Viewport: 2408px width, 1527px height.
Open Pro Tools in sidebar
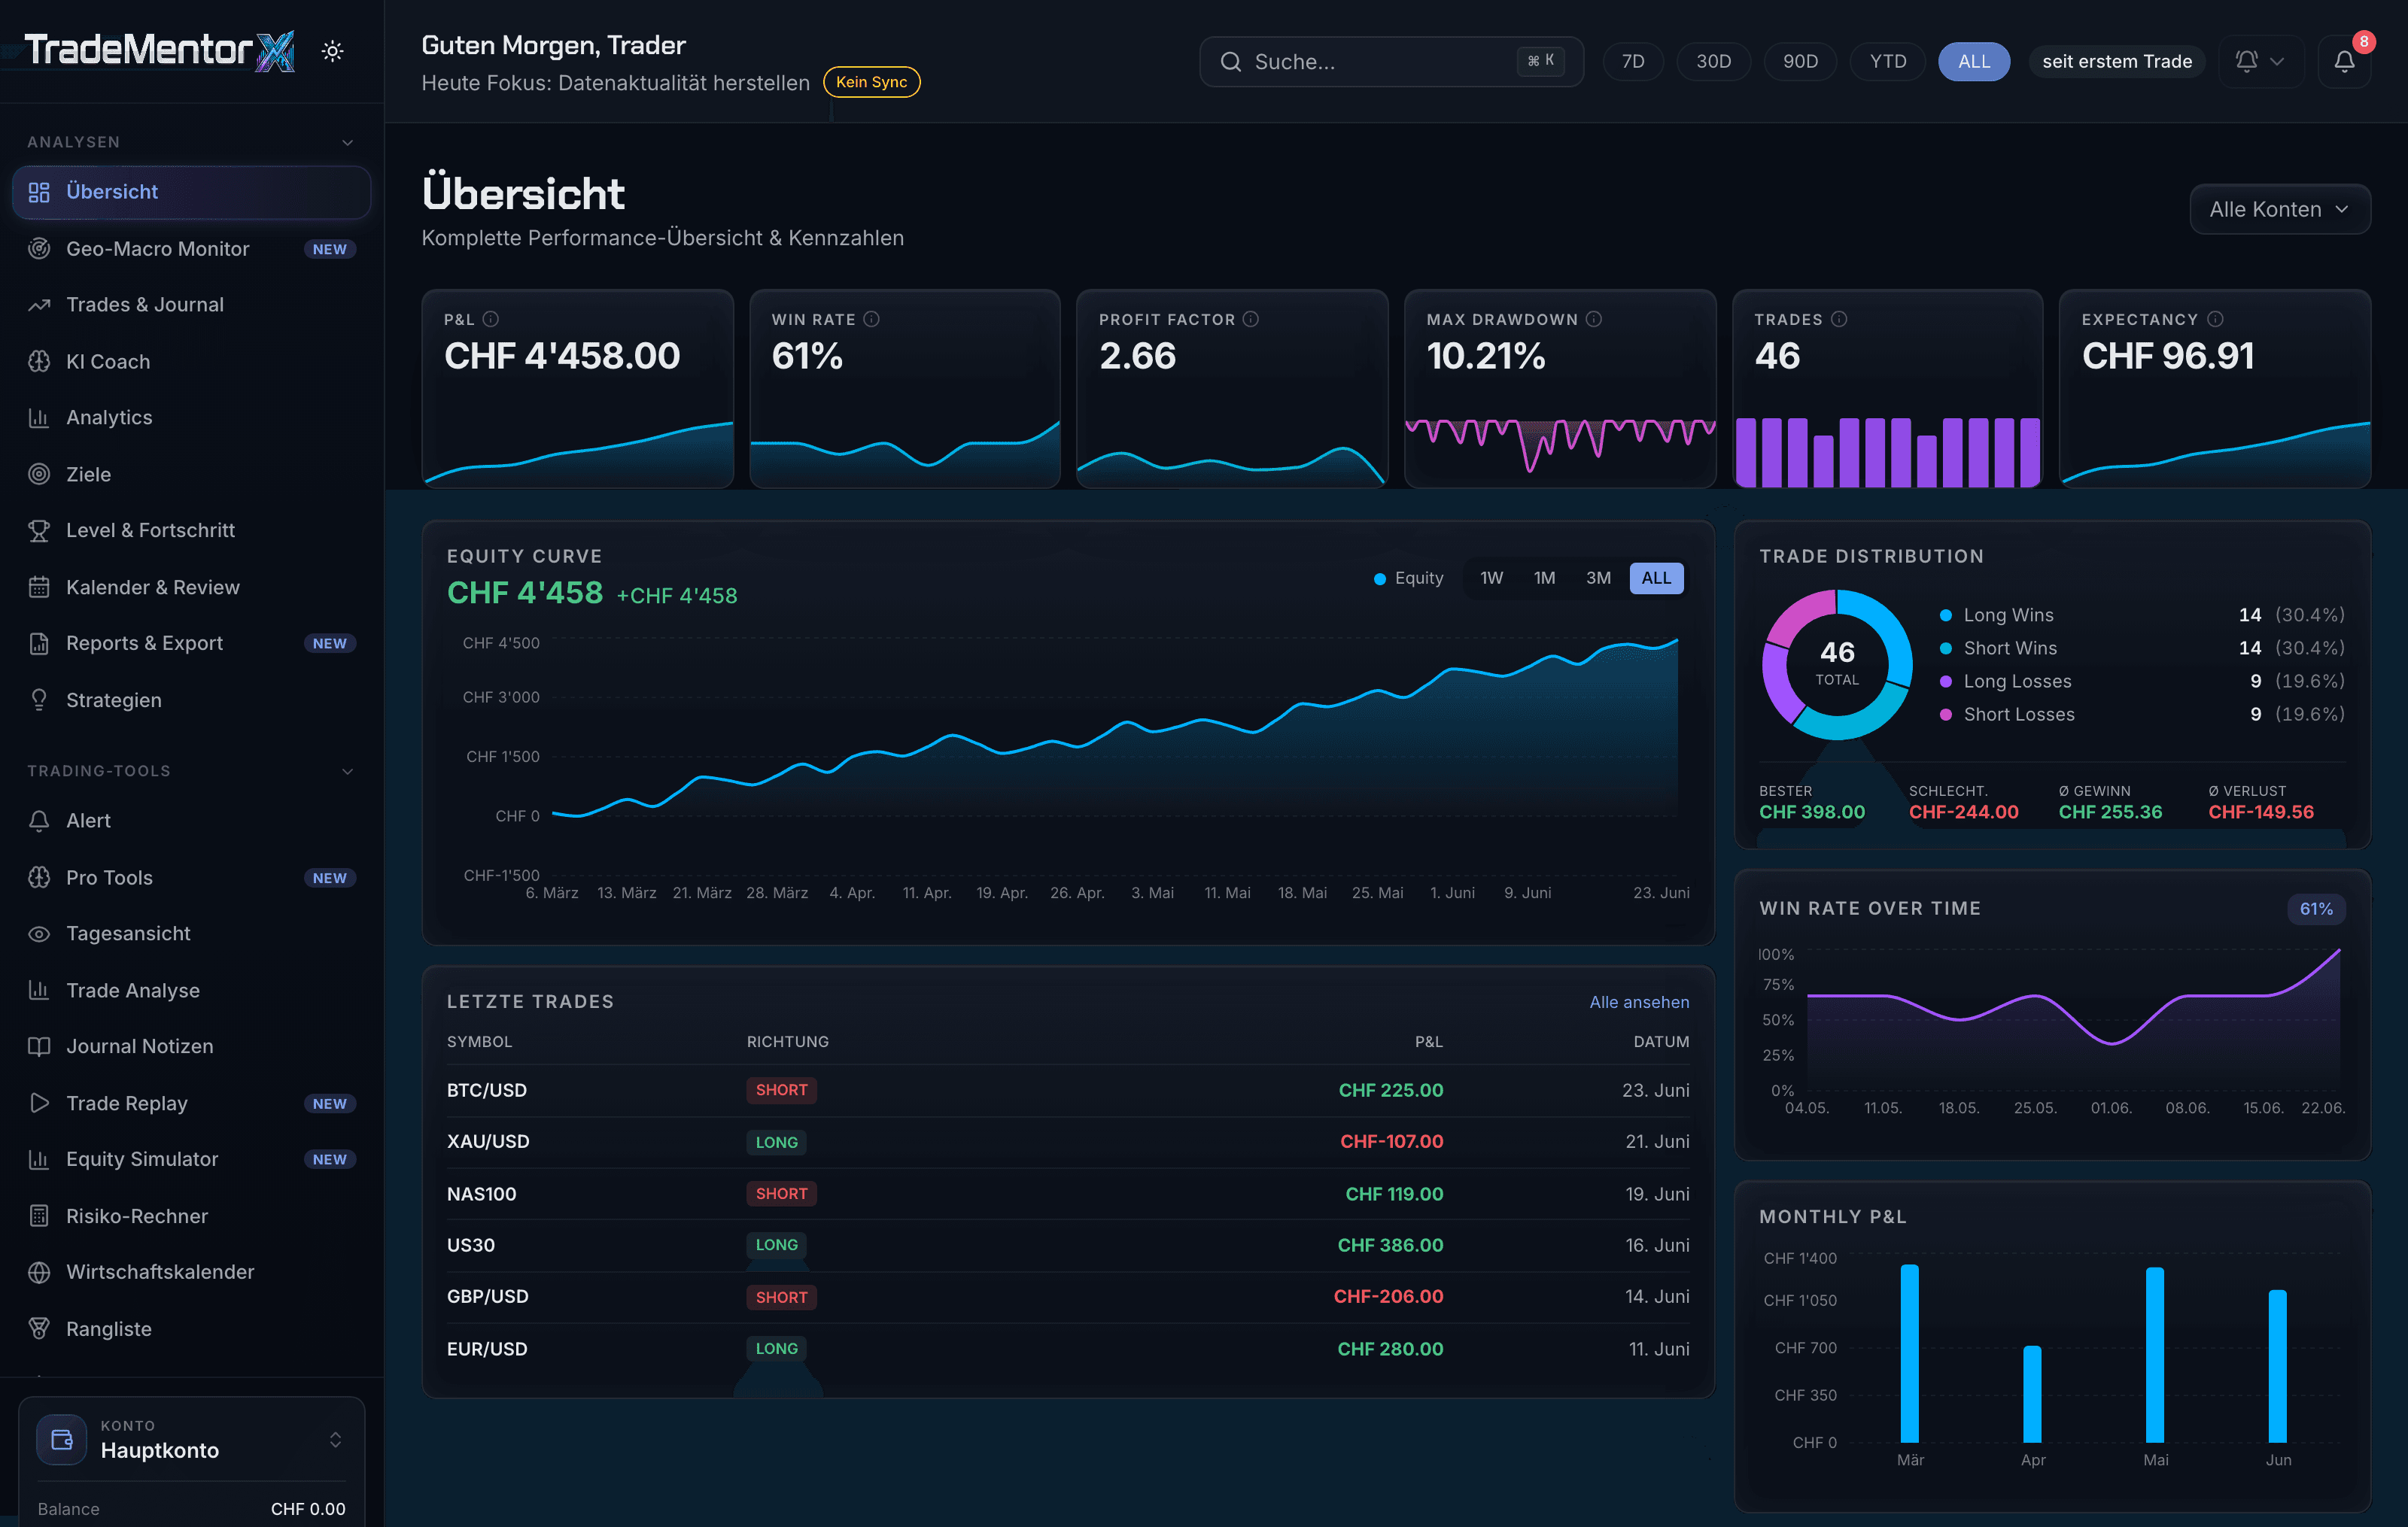[191, 877]
